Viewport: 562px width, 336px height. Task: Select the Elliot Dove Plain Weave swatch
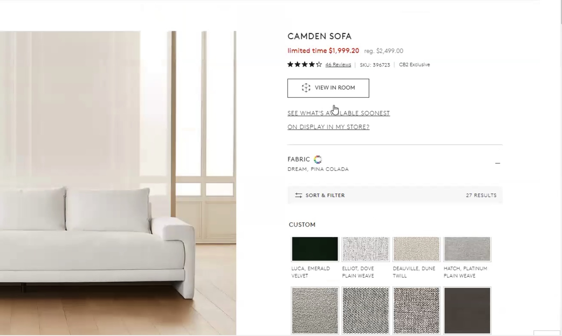click(366, 249)
